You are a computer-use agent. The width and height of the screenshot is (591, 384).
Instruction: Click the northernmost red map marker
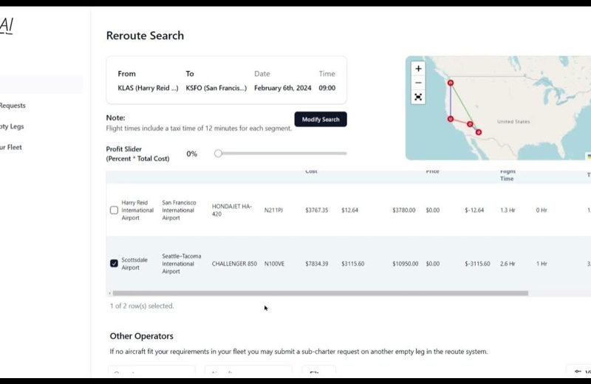(x=450, y=83)
